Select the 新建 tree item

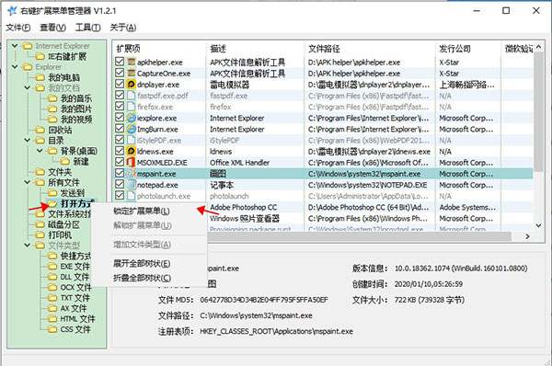point(81,161)
